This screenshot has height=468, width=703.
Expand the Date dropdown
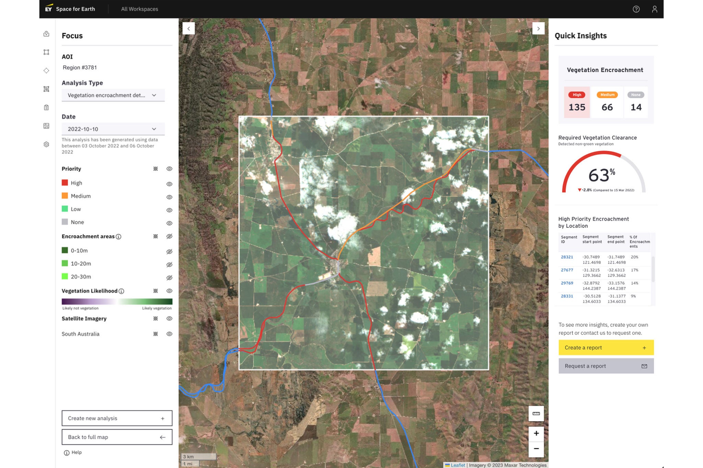click(x=113, y=129)
